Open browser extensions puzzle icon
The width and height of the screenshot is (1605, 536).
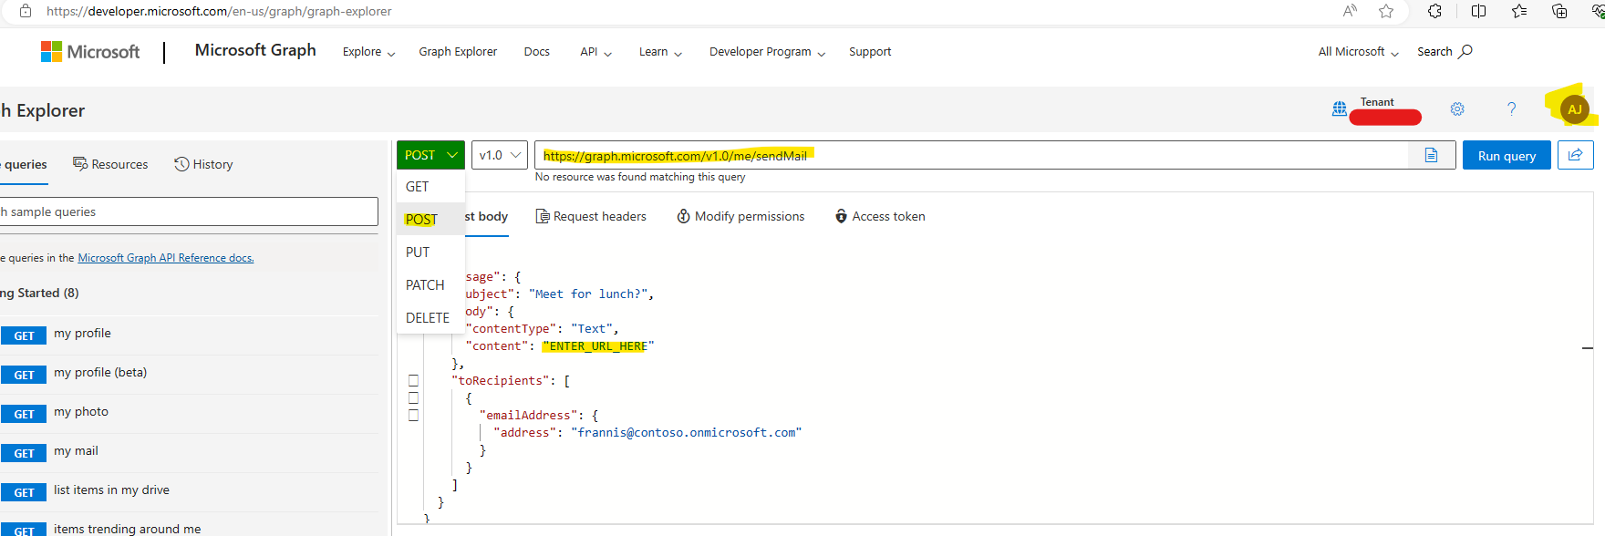click(1434, 11)
